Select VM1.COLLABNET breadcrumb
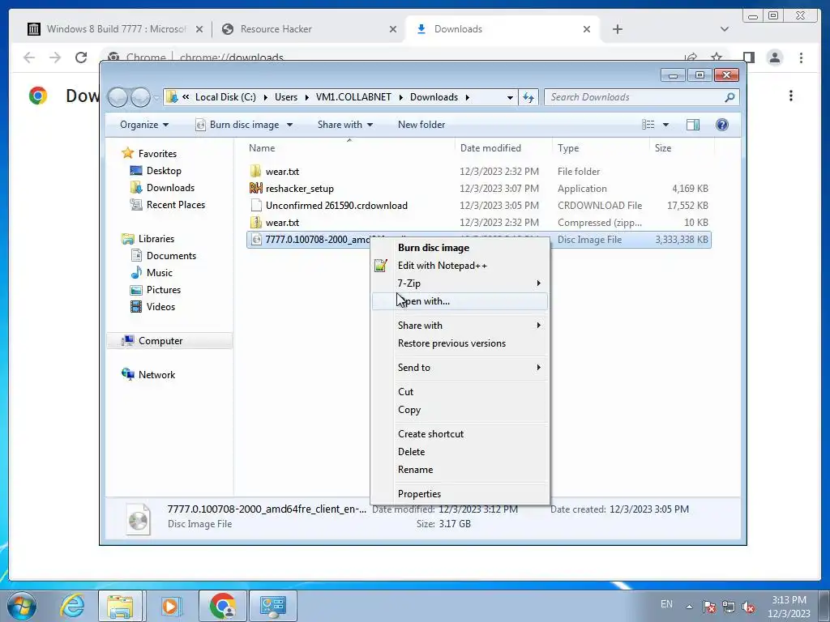This screenshot has height=622, width=830. (x=353, y=97)
